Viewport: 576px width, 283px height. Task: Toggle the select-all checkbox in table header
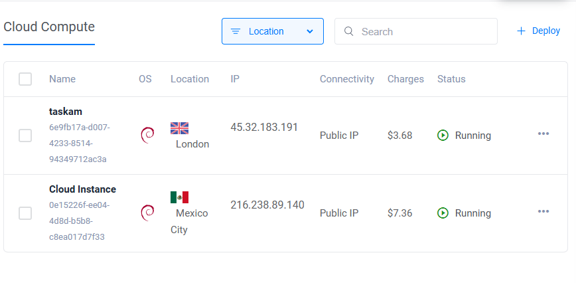tap(25, 79)
